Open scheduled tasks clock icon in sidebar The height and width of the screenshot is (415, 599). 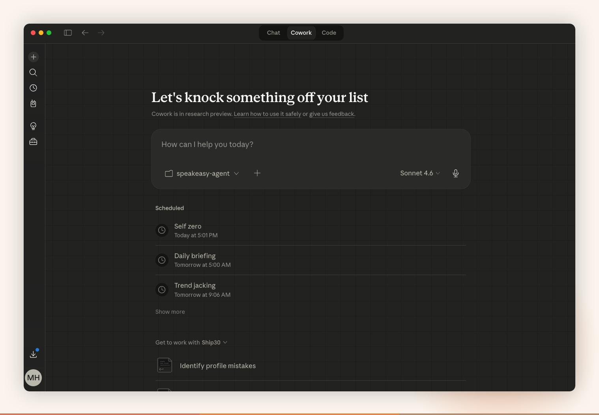tap(34, 88)
